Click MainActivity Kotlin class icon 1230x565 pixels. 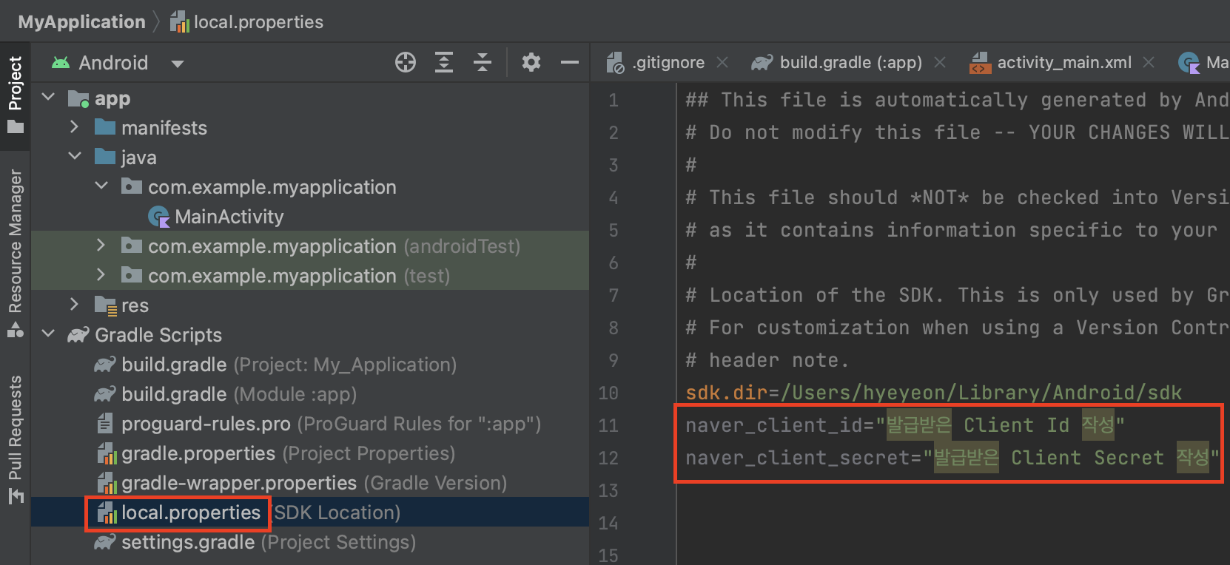point(159,217)
